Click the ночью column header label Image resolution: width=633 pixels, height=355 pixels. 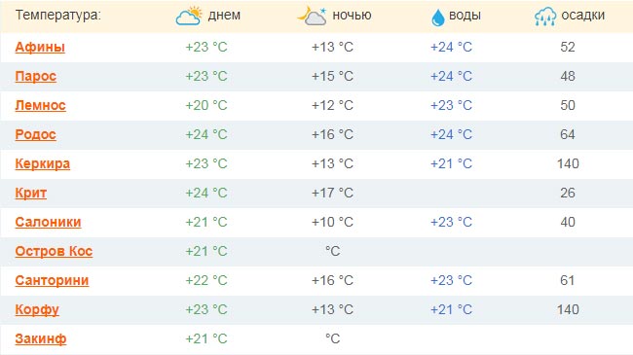352,16
